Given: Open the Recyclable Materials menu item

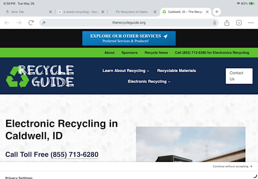Looking at the screenshot, I should tap(177, 71).
